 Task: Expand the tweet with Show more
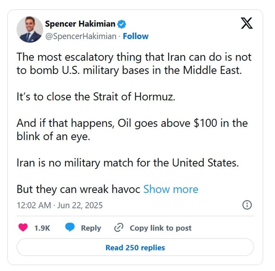pyautogui.click(x=170, y=189)
